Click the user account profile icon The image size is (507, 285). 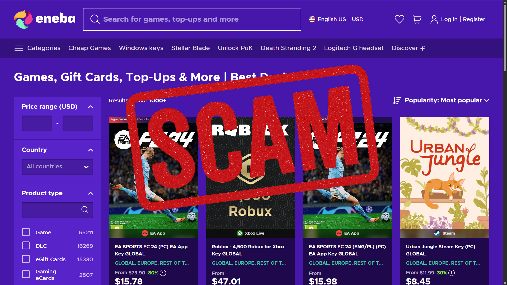(x=434, y=19)
